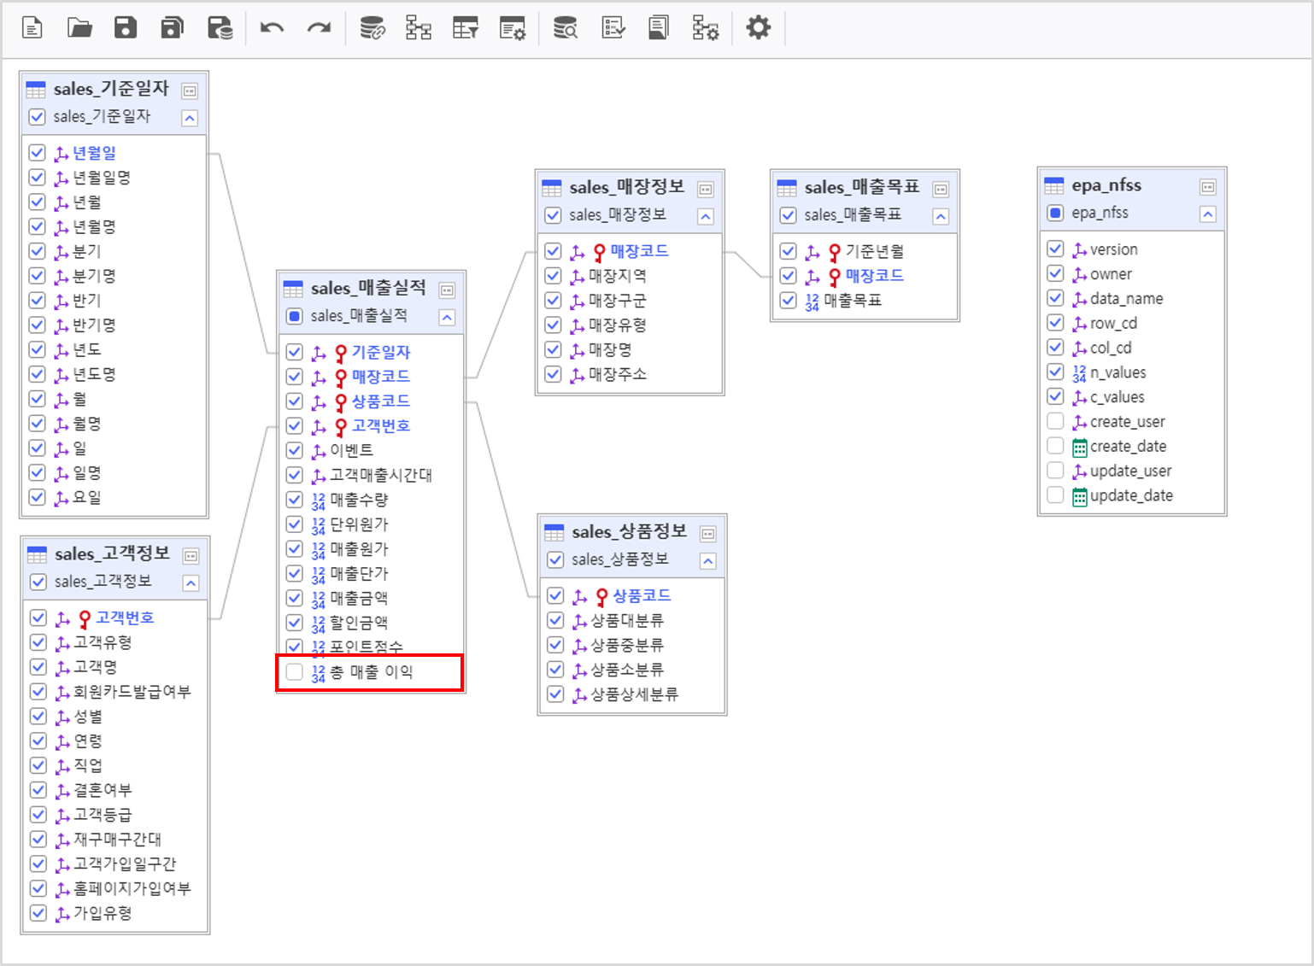
Task: Click the hierarchy with gear toolbar icon
Action: pos(706,28)
